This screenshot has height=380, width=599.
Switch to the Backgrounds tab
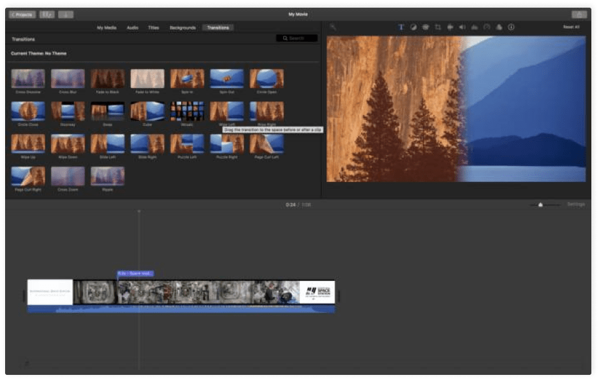pos(182,27)
